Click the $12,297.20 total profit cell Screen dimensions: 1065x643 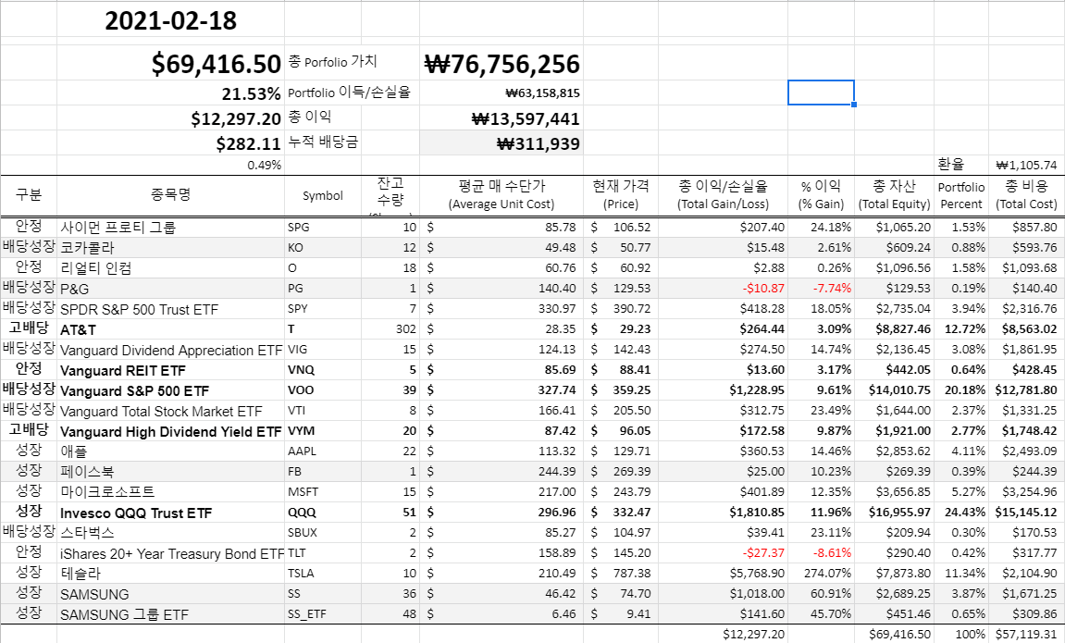pyautogui.click(x=170, y=118)
